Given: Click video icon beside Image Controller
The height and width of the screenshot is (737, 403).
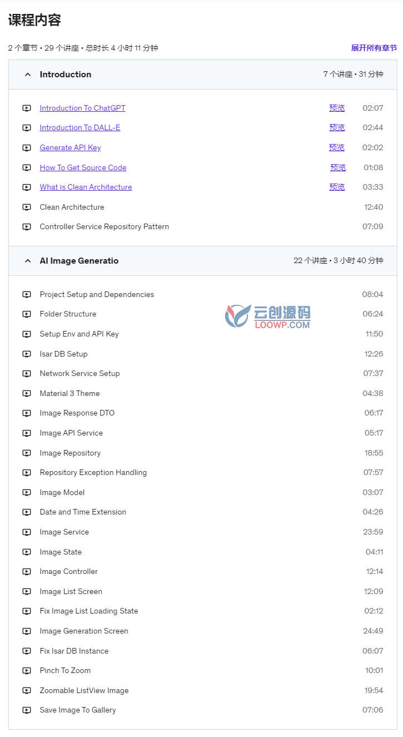Looking at the screenshot, I should pyautogui.click(x=27, y=572).
